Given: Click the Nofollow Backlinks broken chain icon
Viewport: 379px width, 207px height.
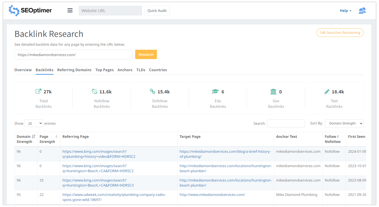Looking at the screenshot, I should [94, 91].
